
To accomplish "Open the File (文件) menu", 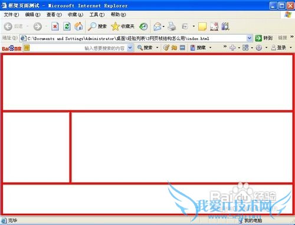I will [11, 15].
